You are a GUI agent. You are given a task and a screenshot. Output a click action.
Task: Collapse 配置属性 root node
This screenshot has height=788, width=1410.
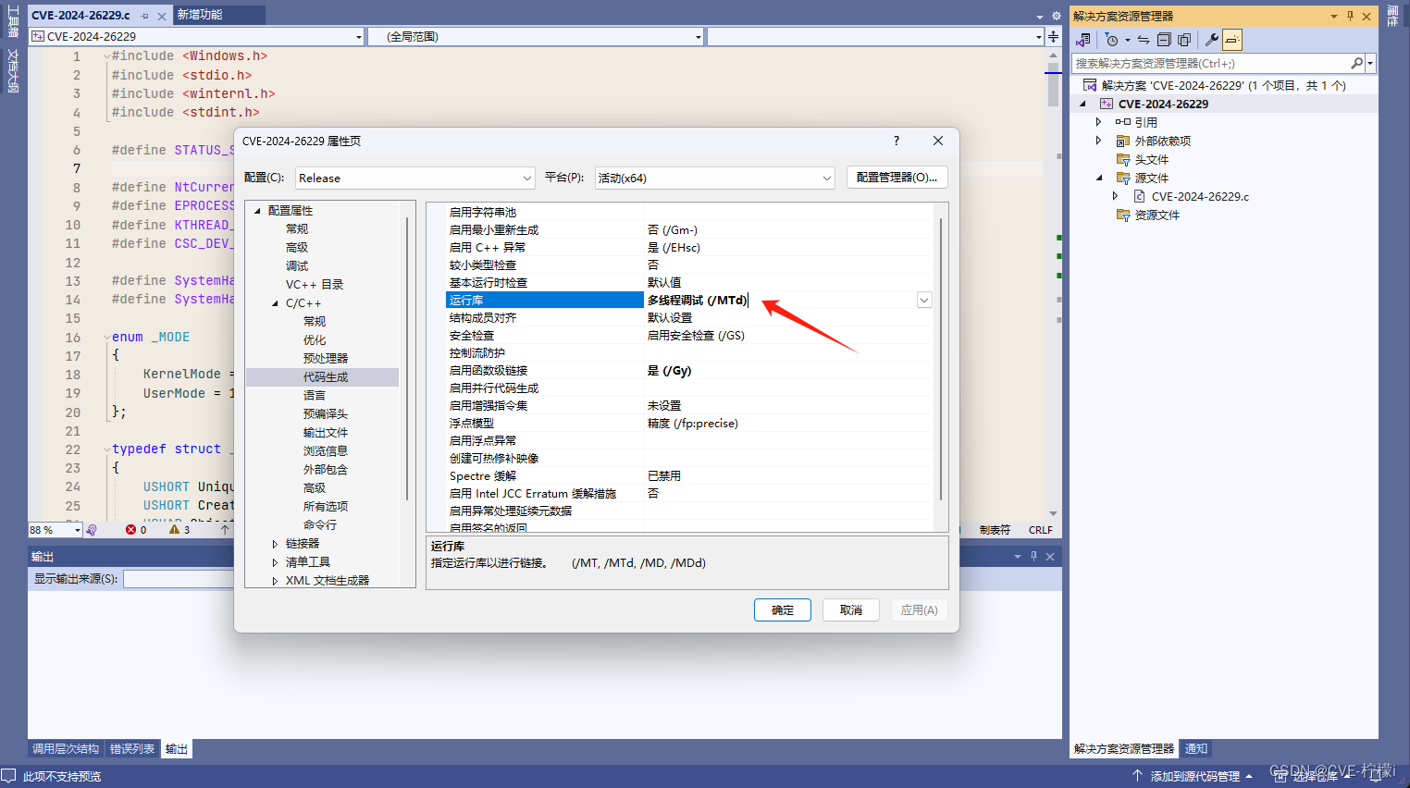tap(257, 210)
